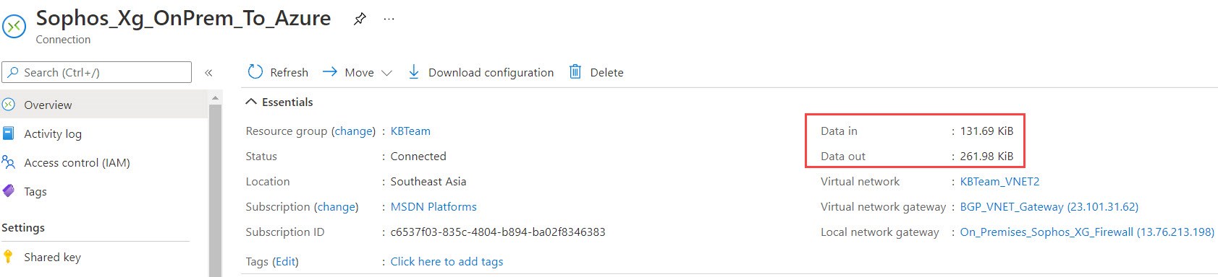The height and width of the screenshot is (277, 1218).
Task: Click here to add tags link
Action: (447, 261)
